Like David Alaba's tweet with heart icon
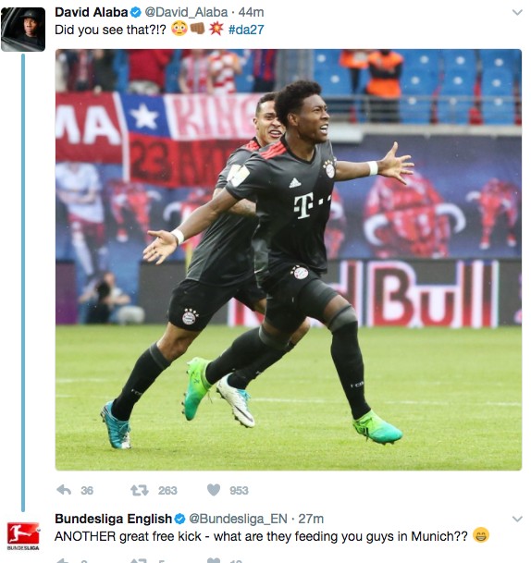 (x=214, y=490)
